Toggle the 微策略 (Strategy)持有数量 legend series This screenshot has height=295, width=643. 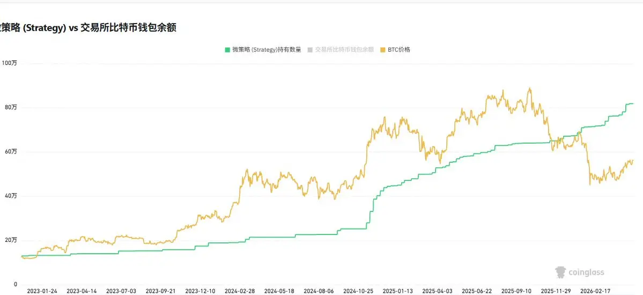262,50
